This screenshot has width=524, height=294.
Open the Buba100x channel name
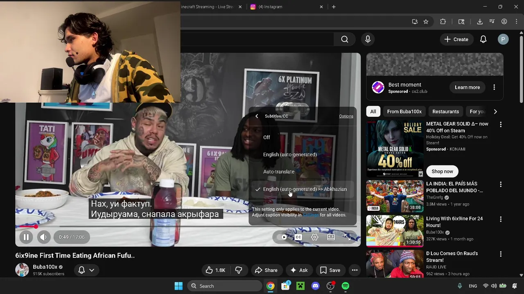tap(45, 267)
